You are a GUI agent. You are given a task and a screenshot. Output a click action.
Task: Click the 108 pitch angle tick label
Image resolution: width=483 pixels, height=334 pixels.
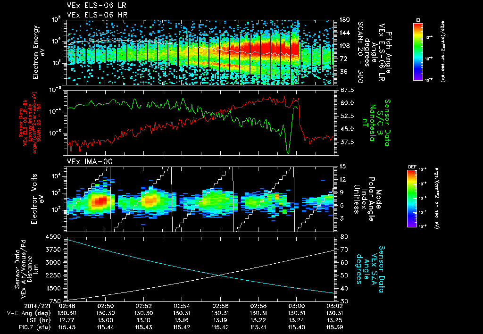pos(344,46)
